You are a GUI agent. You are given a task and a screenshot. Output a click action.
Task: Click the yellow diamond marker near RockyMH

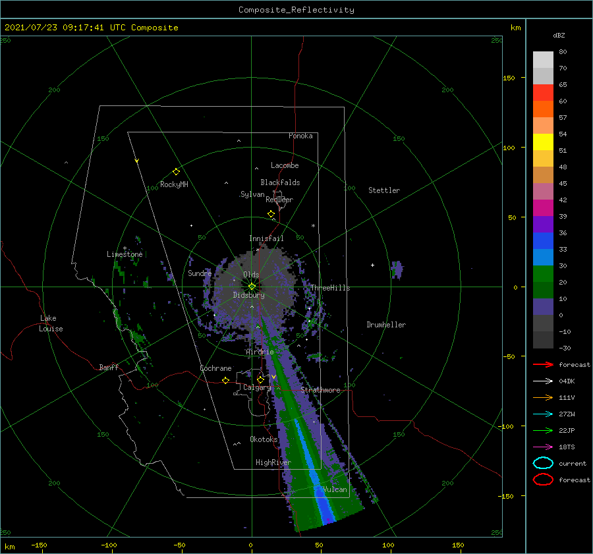176,172
